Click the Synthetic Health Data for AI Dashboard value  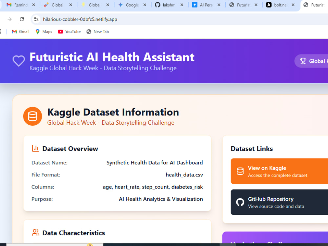pyautogui.click(x=154, y=163)
